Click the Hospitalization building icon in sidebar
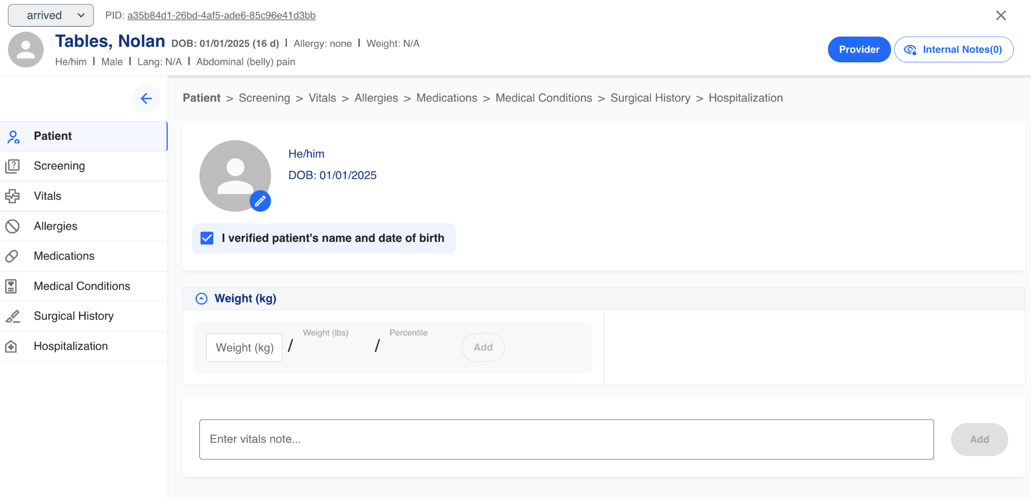 (11, 347)
